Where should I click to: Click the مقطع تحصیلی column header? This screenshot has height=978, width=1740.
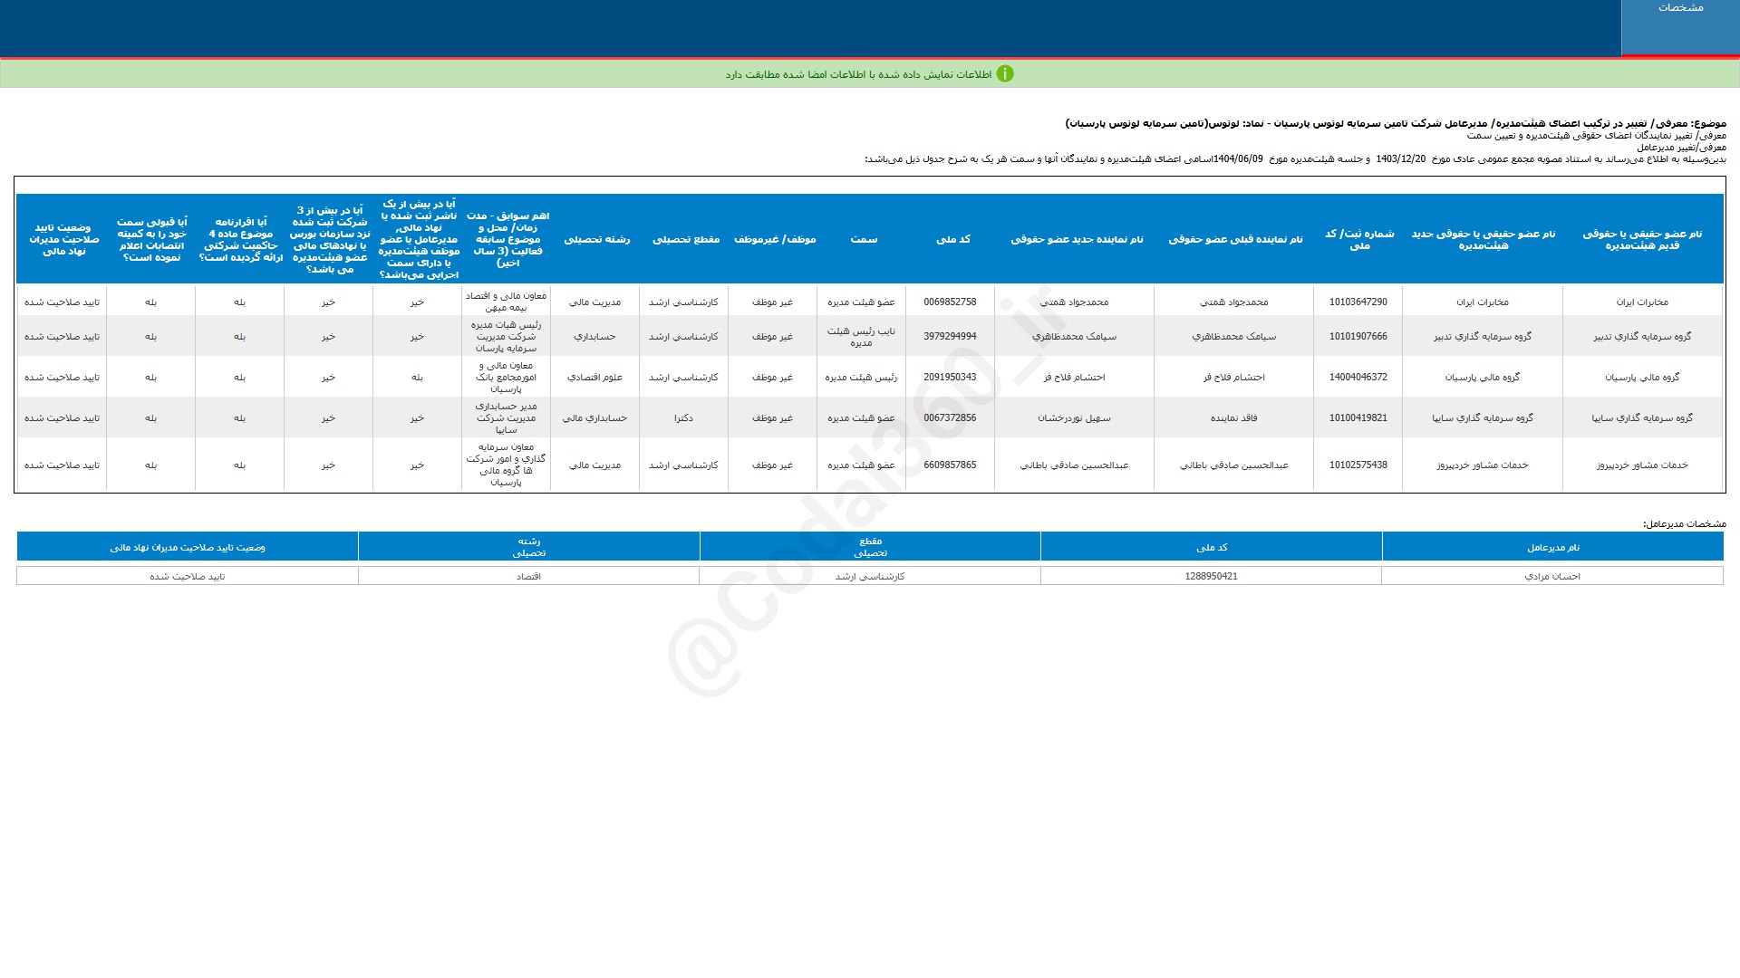point(685,239)
